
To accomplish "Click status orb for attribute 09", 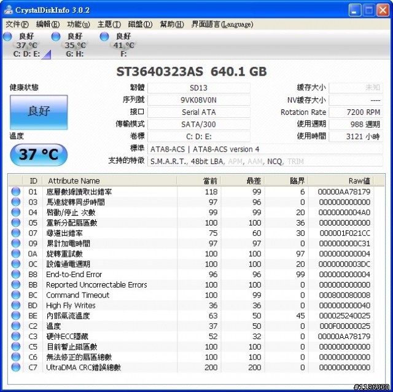I will (x=16, y=243).
